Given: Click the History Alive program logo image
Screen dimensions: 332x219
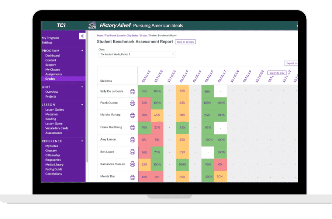Looking at the screenshot, I should click(92, 25).
